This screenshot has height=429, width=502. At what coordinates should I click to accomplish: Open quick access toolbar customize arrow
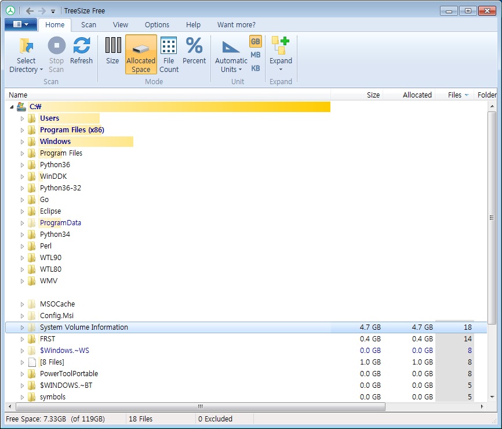[53, 12]
